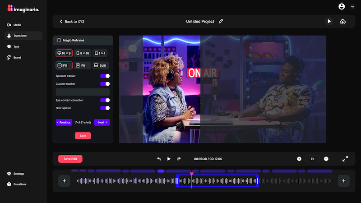Image resolution: width=361 pixels, height=203 pixels.
Task: Click the Magic Reframe panel icon
Action: click(x=59, y=40)
